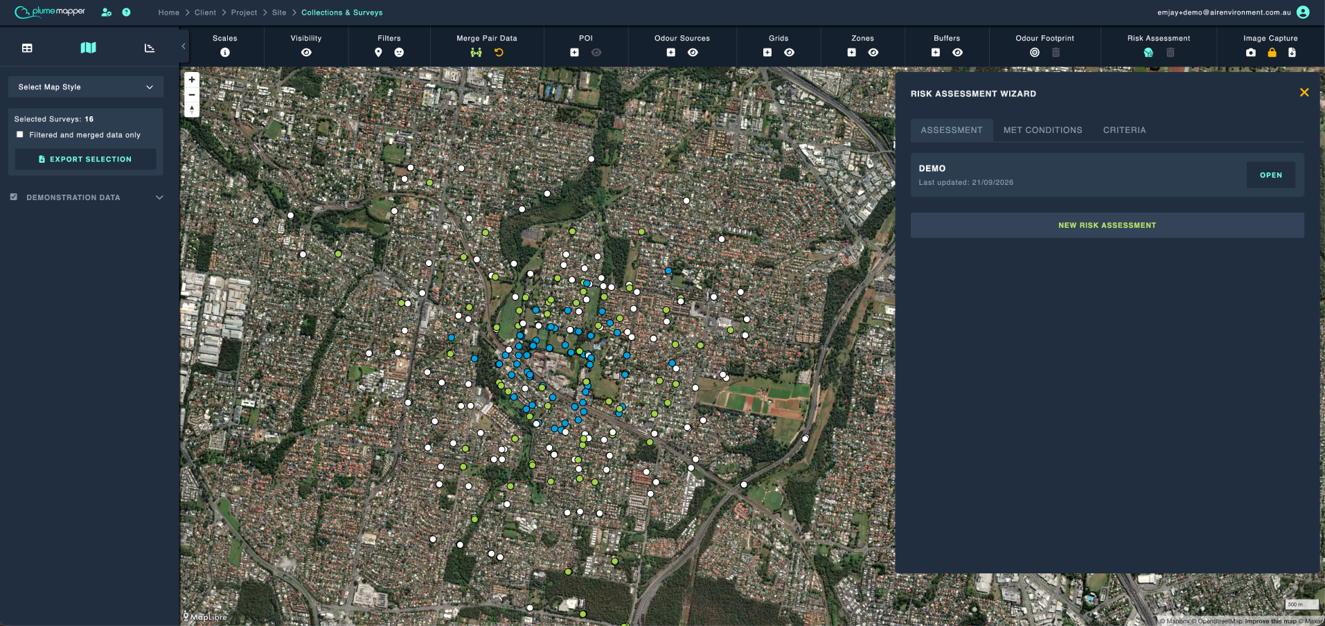Uncheck the Demonstration Data checkbox
This screenshot has height=626, width=1325.
(x=14, y=197)
